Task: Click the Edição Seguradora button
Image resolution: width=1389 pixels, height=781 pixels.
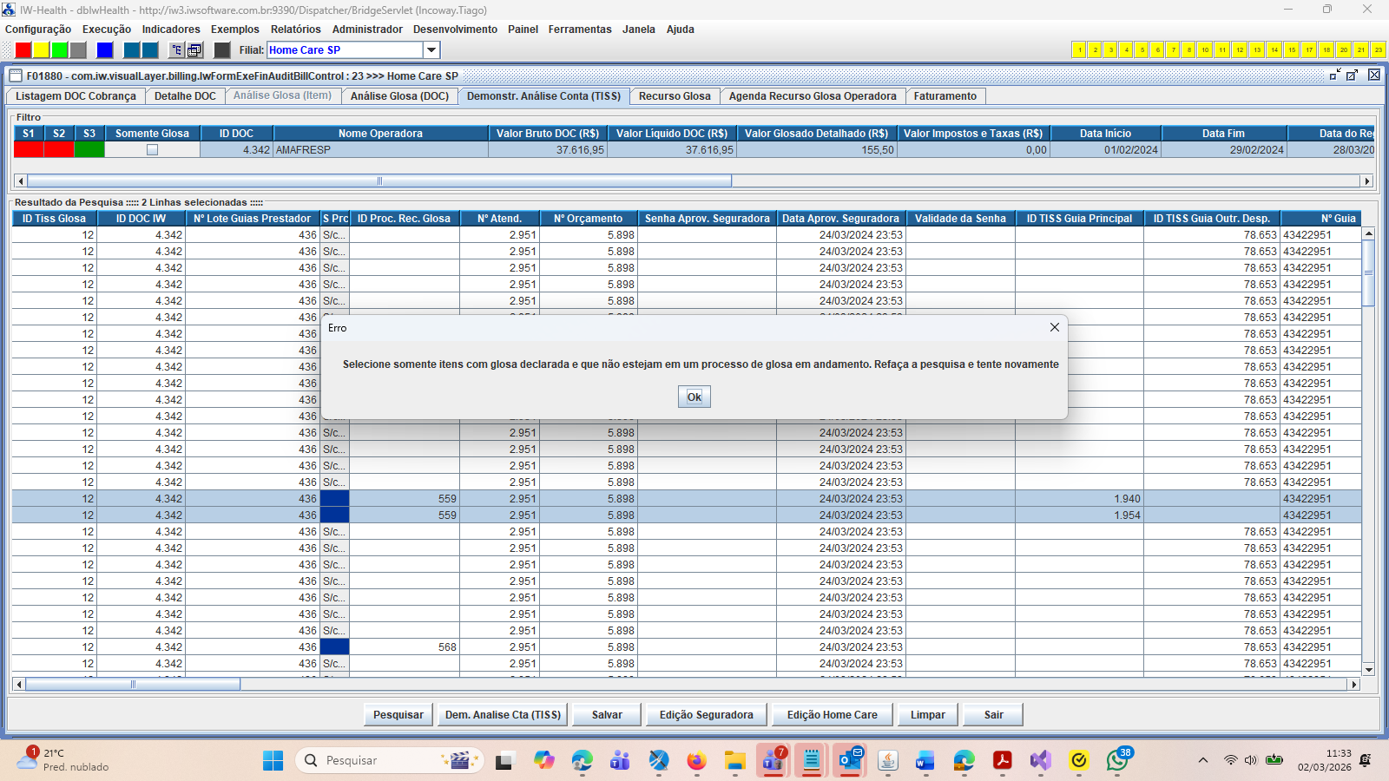Action: [706, 715]
